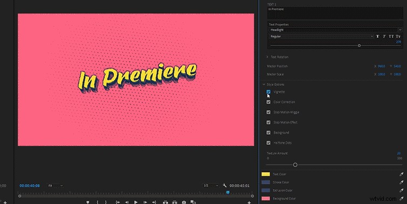Click the duration 00:00:45:01 readout
This screenshot has height=204, width=407.
(239, 186)
